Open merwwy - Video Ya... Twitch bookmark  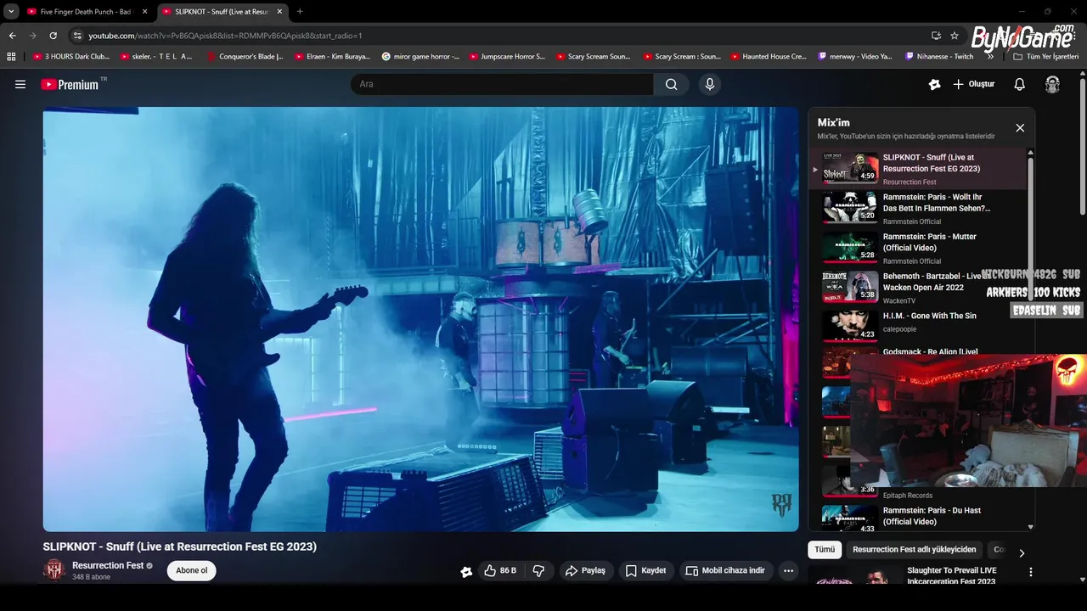tap(855, 57)
